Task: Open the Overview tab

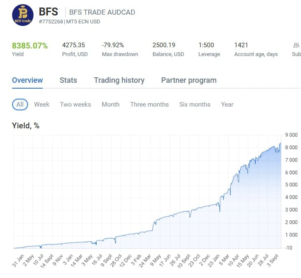Action: click(27, 80)
